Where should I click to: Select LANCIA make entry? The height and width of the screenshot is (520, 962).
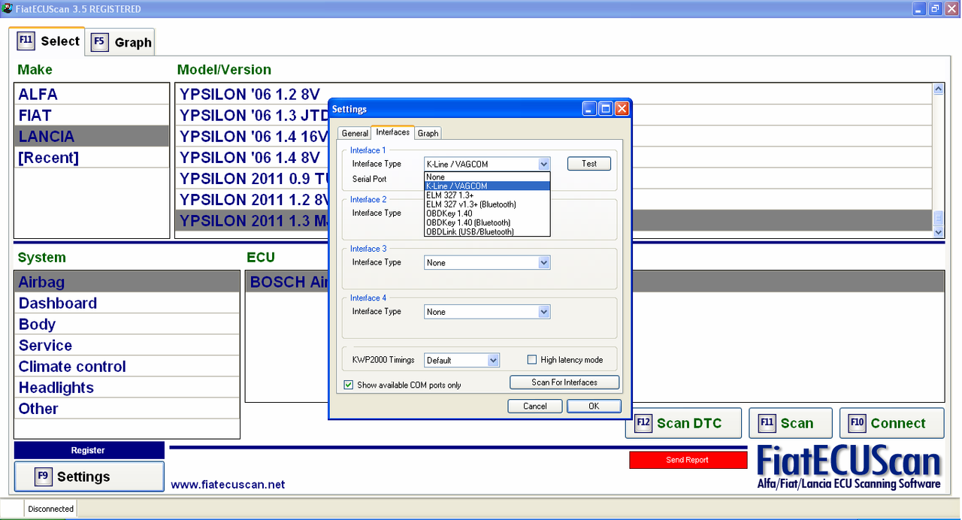tap(92, 136)
